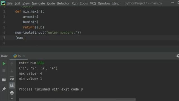179x101 pixels.
Task: Open the VCS menu
Action: click(93, 3)
